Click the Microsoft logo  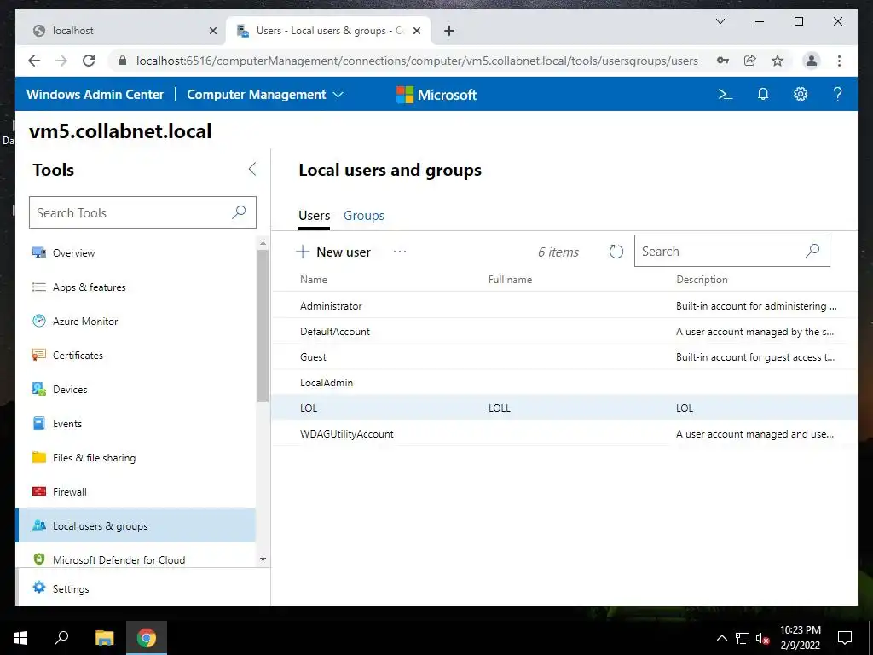pos(436,95)
